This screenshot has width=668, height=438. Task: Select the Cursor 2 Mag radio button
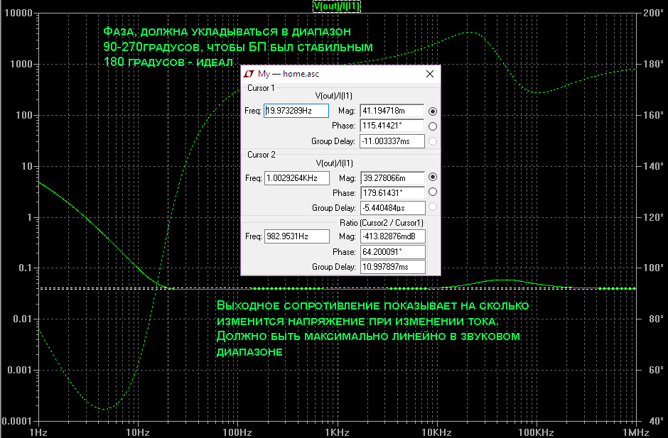(x=433, y=177)
